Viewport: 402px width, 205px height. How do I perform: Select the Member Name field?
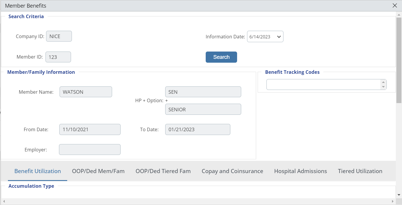pyautogui.click(x=86, y=92)
